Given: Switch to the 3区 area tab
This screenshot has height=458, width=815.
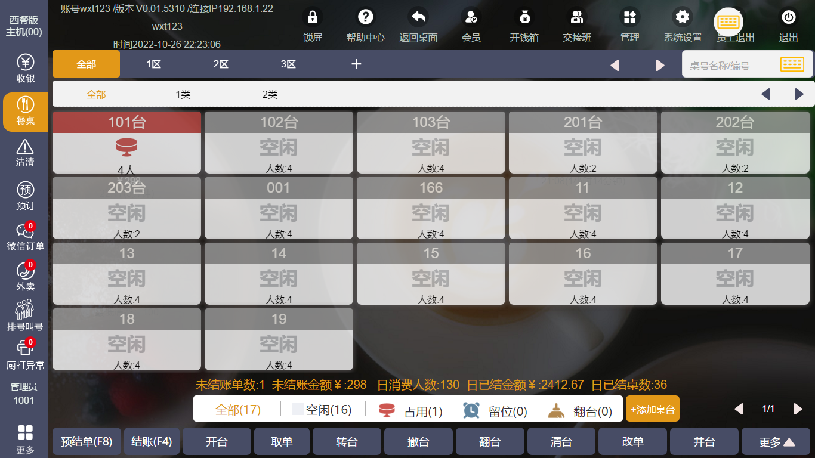Looking at the screenshot, I should 288,64.
